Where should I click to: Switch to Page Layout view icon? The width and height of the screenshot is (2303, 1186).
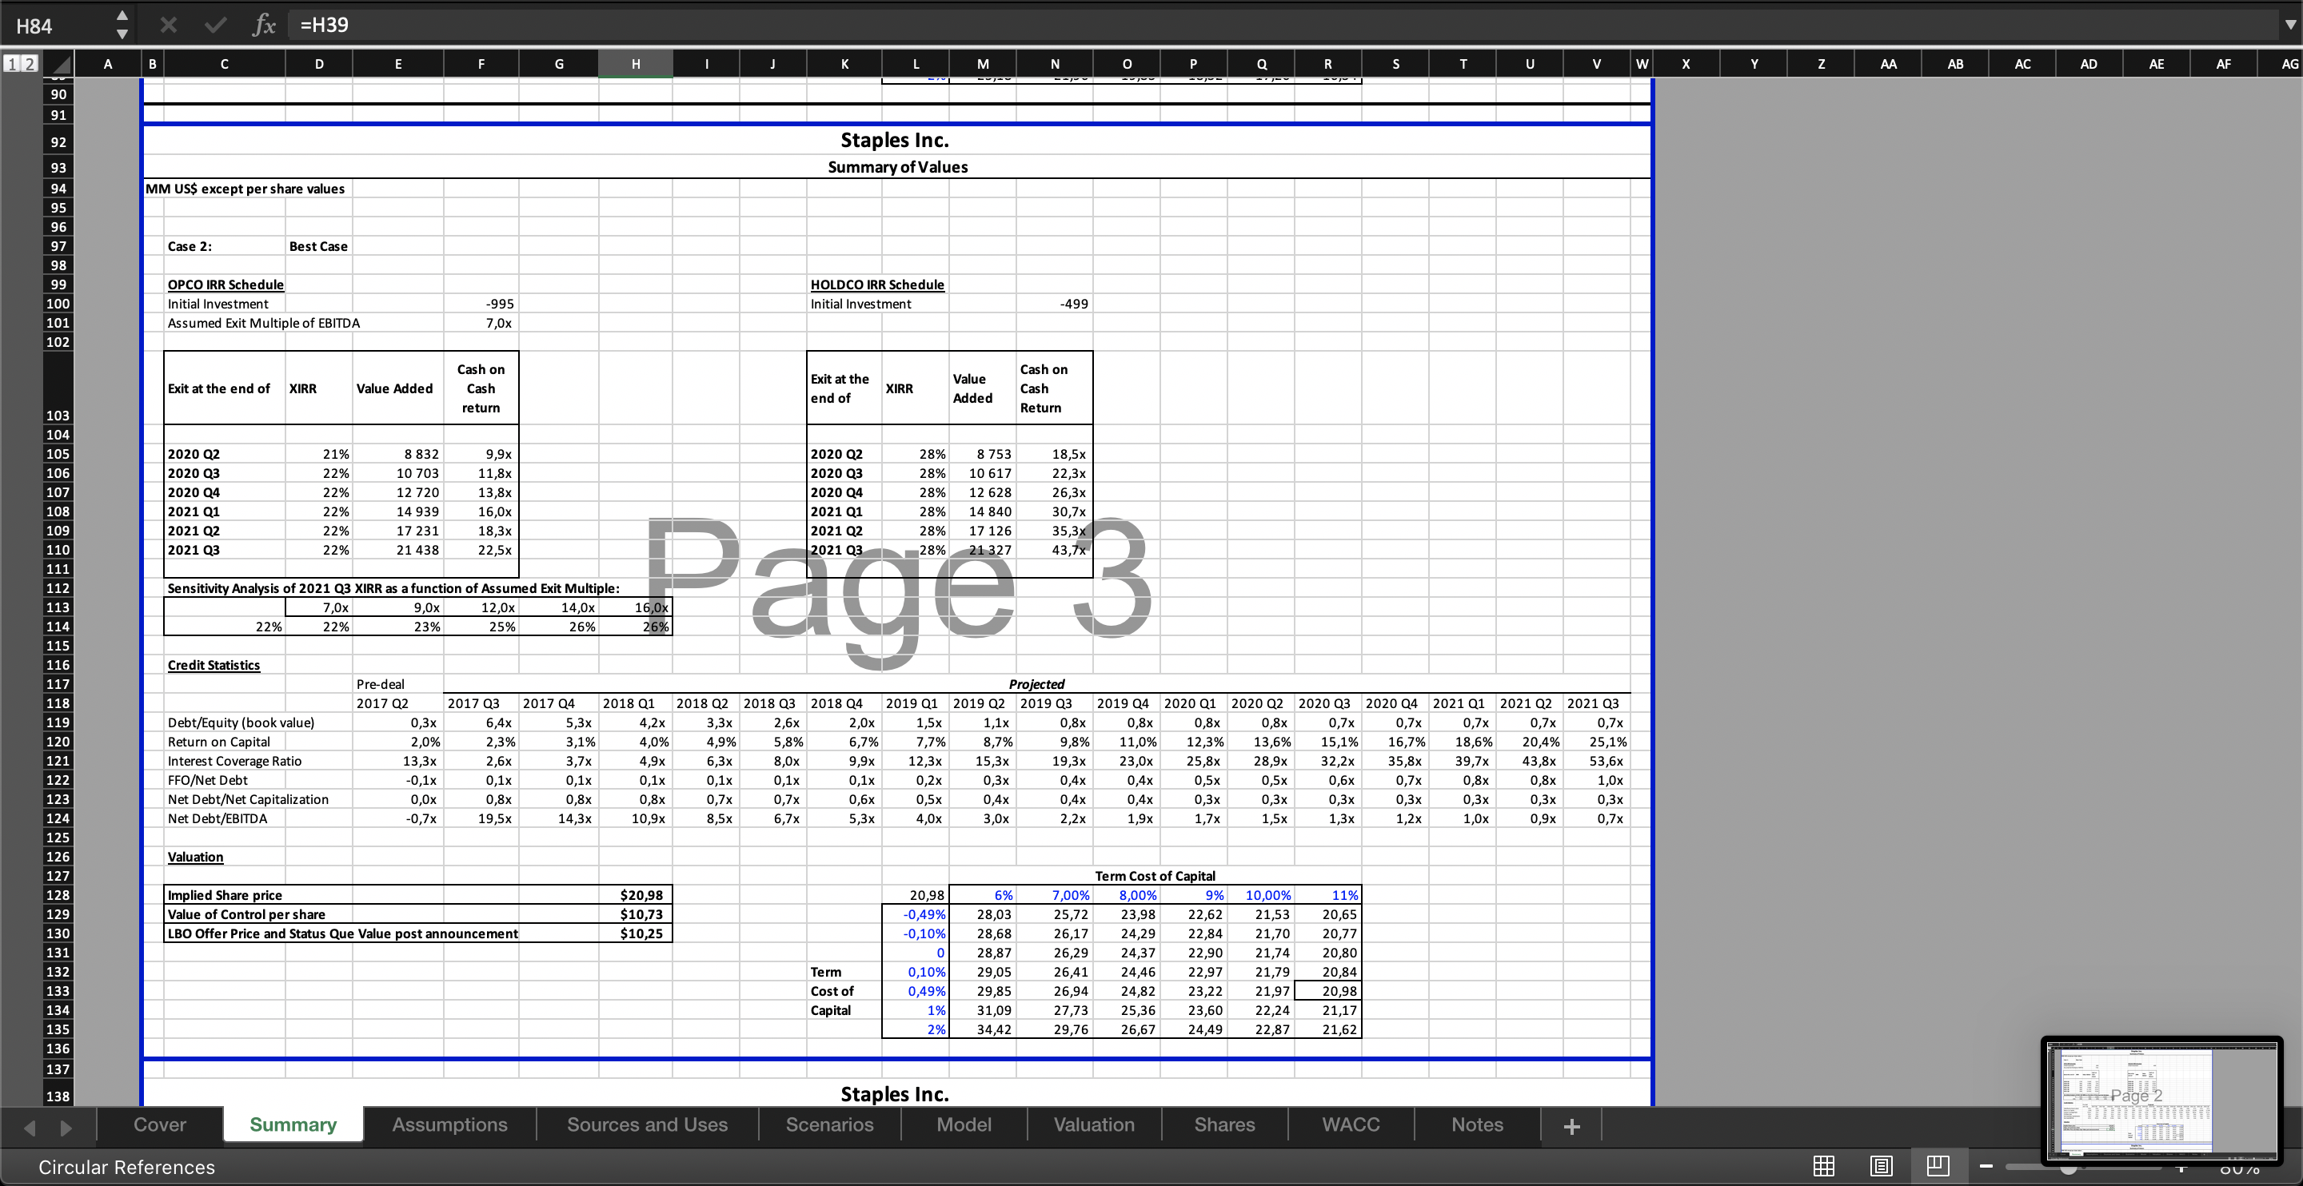point(1881,1165)
